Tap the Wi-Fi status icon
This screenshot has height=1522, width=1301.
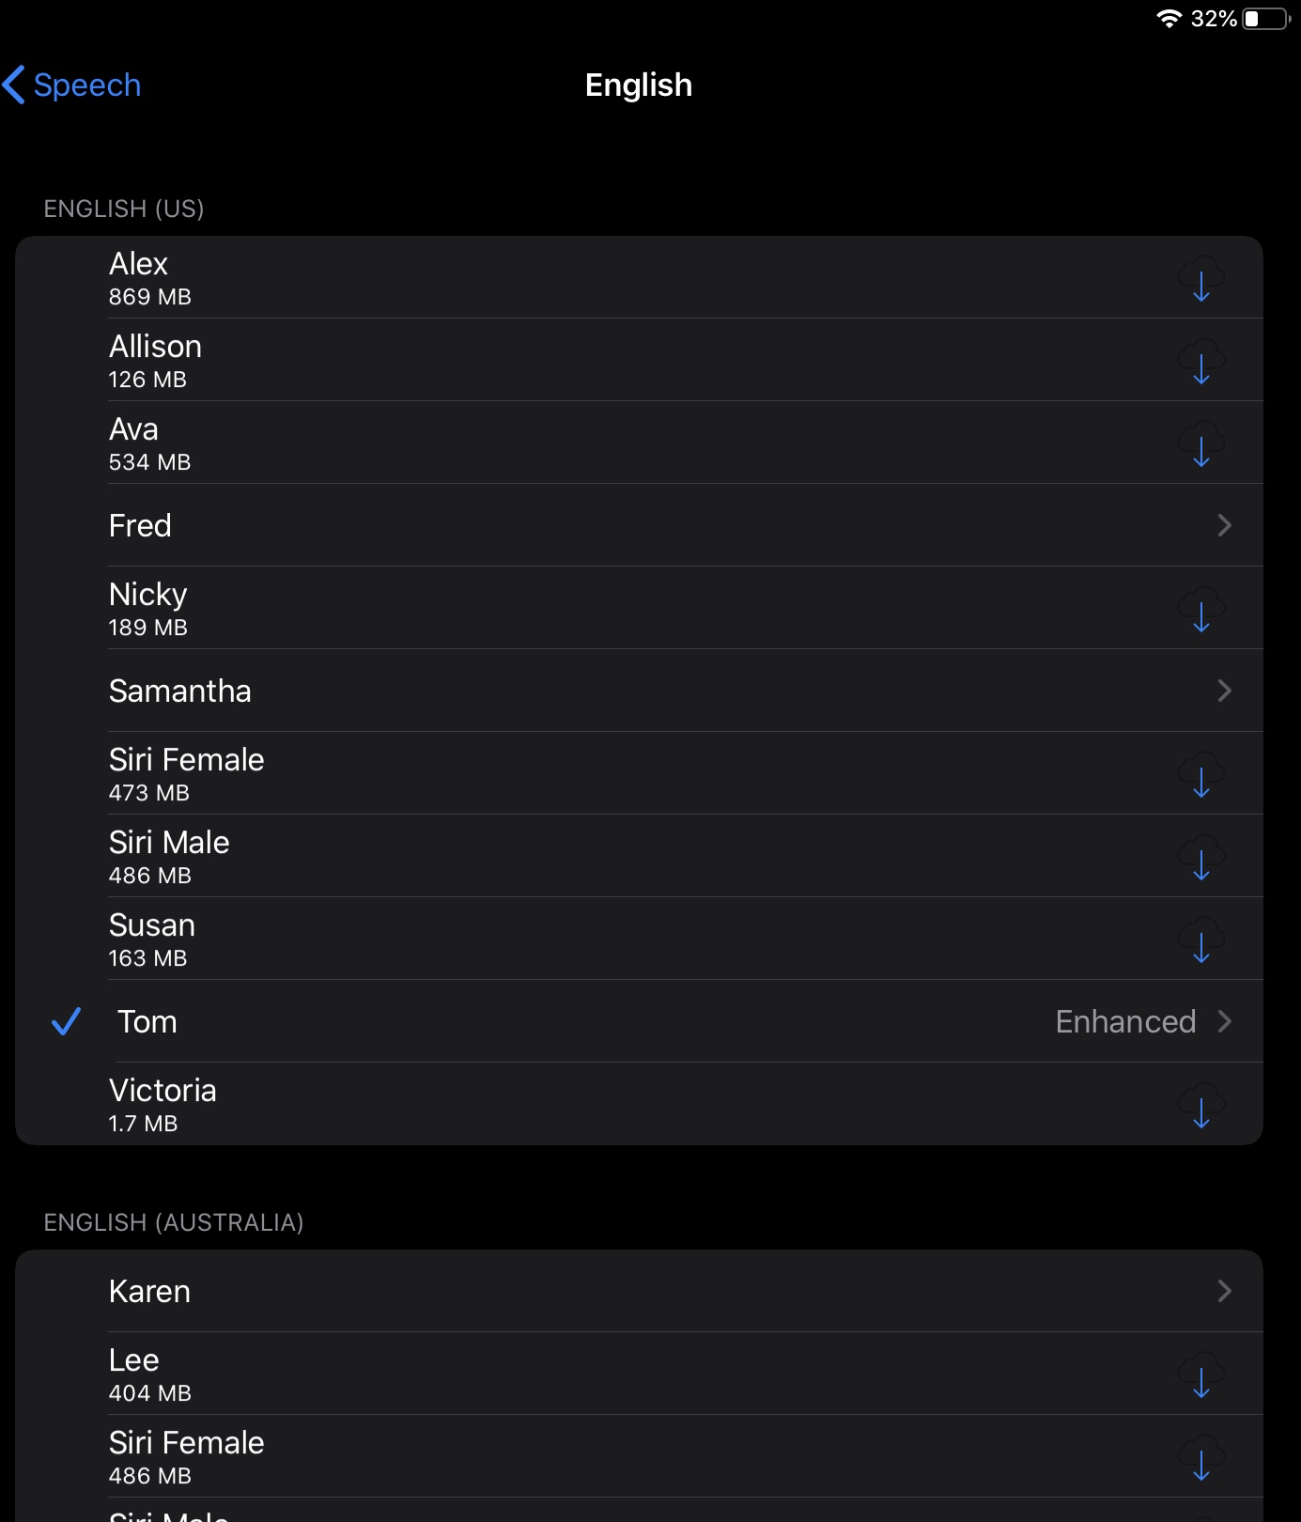[x=1169, y=19]
